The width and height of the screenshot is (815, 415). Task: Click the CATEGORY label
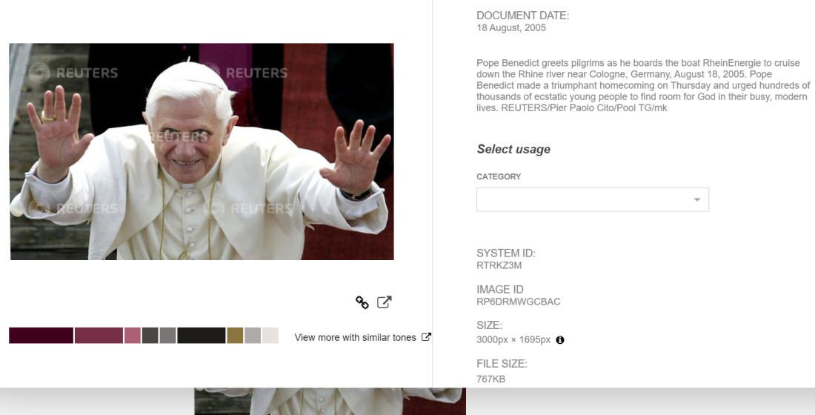click(x=499, y=177)
